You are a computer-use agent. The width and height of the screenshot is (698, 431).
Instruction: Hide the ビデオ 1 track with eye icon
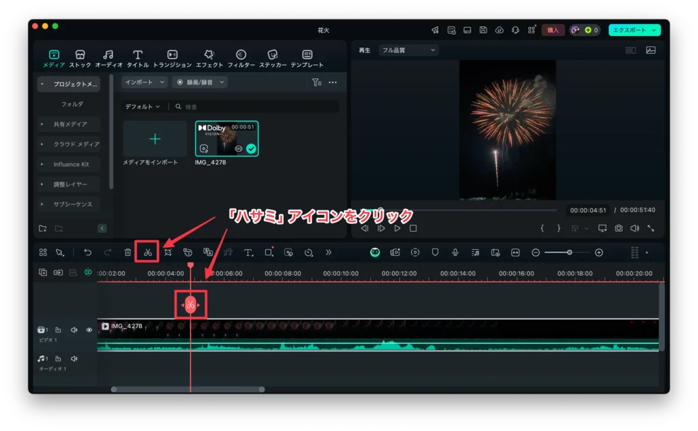(89, 330)
